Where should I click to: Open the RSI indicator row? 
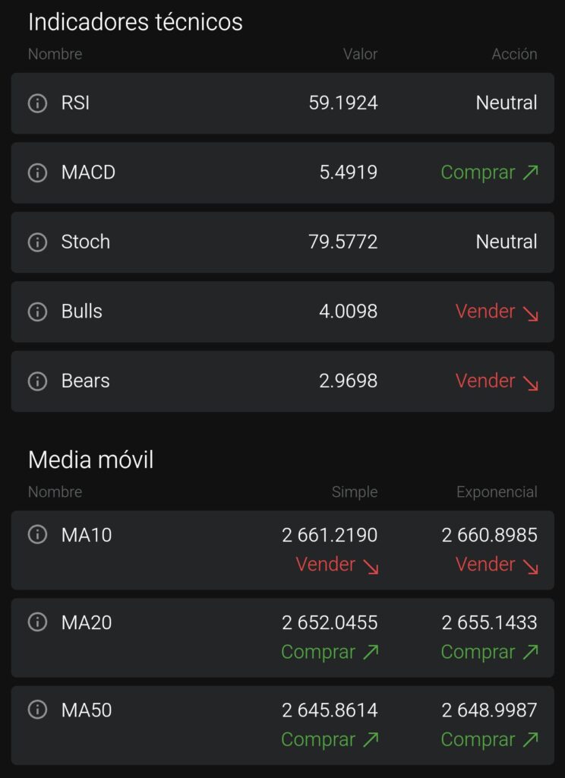[282, 103]
